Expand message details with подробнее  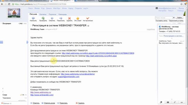tap(151, 29)
